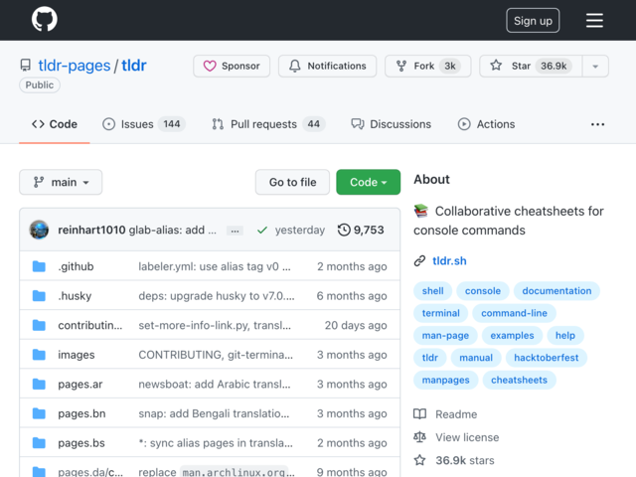Show more repository tabs via three dots
Screen dimensions: 636x477
tap(597, 124)
